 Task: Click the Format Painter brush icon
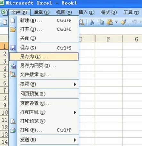pos(123,22)
